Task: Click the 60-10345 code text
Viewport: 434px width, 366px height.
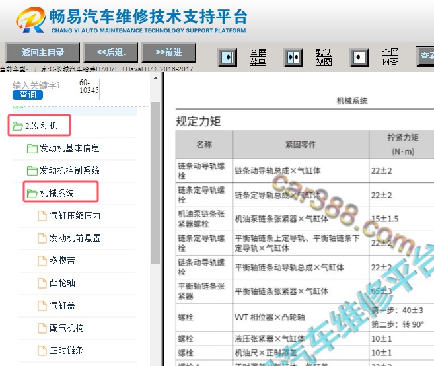Action: [89, 86]
